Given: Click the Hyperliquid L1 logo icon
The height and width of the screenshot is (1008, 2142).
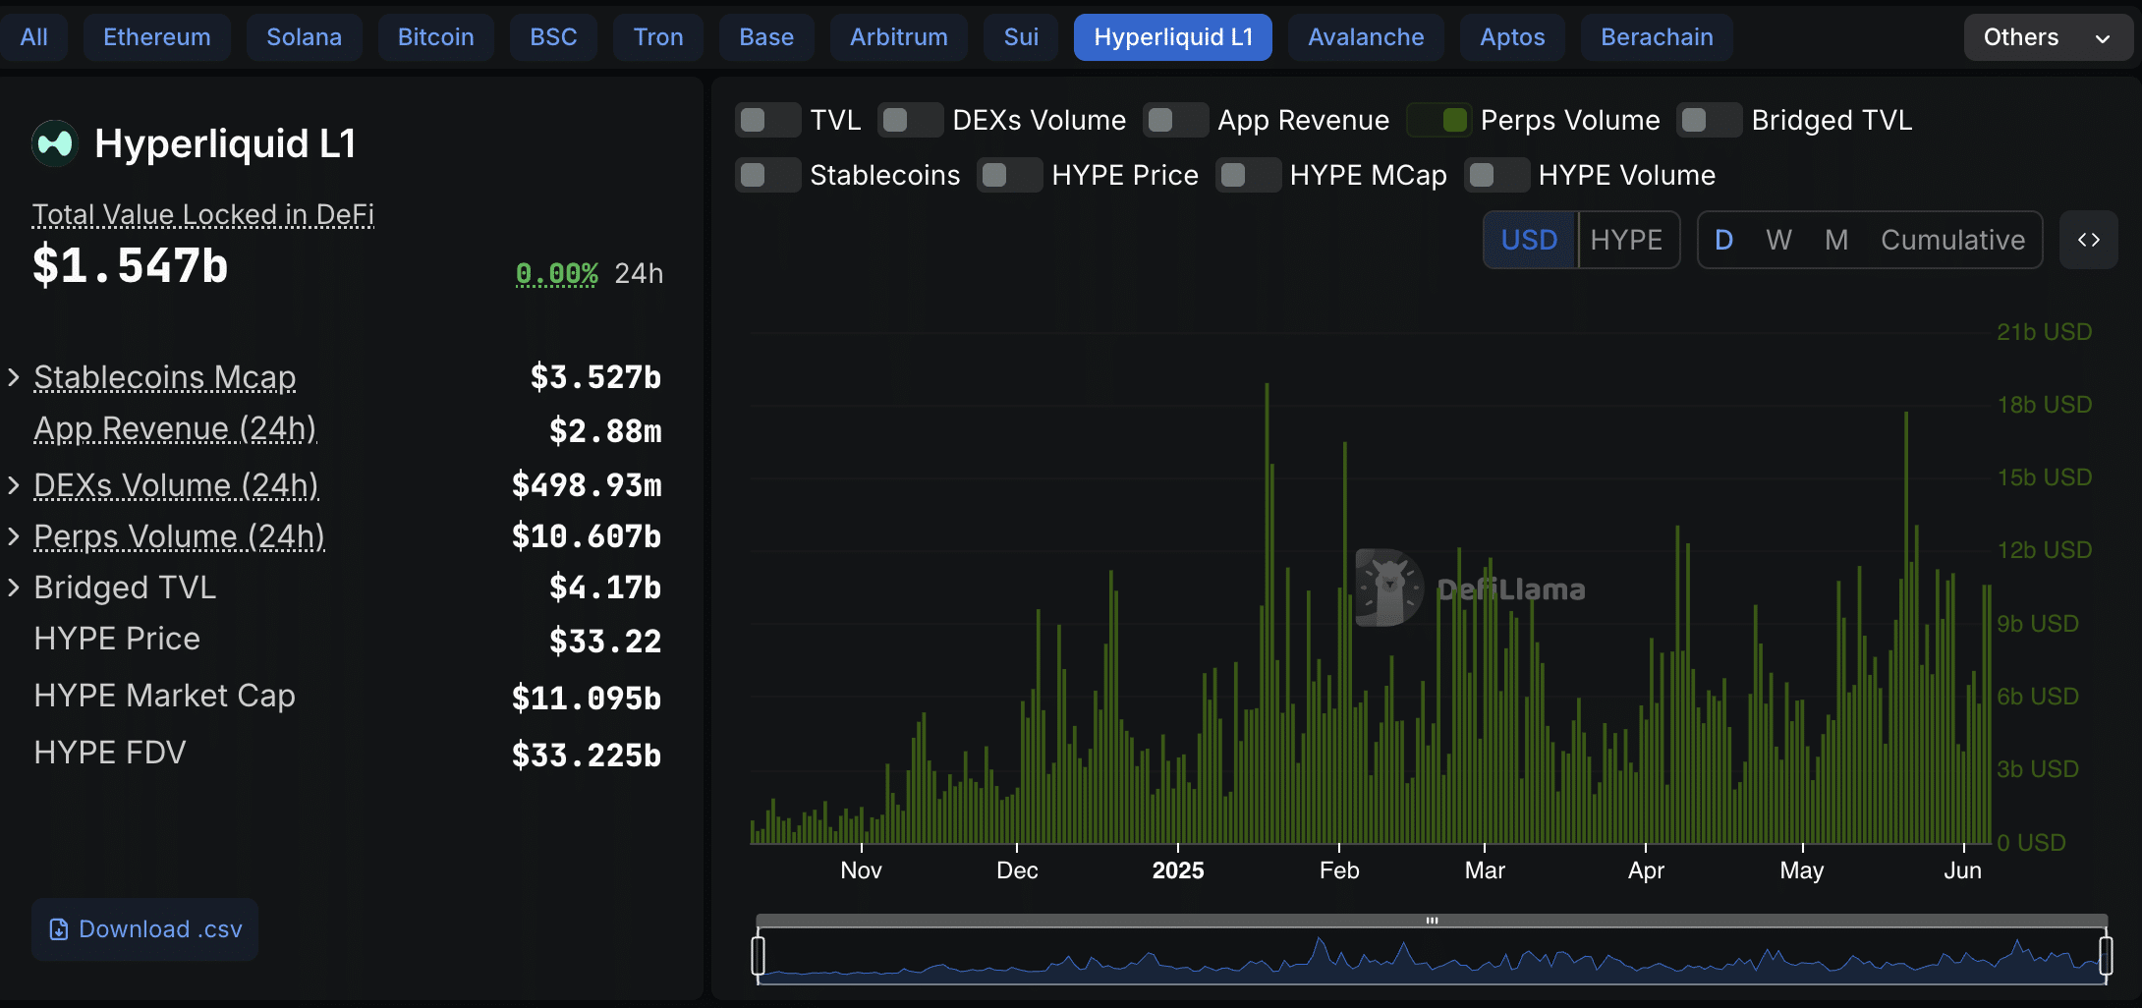Looking at the screenshot, I should tap(55, 143).
